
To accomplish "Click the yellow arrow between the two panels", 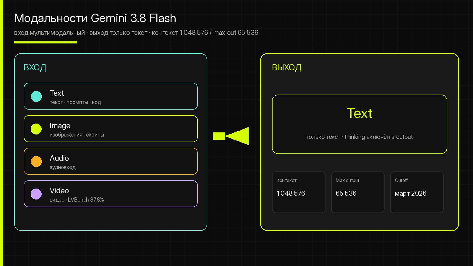I will 231,136.
